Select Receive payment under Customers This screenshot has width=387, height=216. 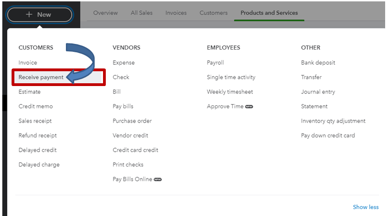point(41,77)
